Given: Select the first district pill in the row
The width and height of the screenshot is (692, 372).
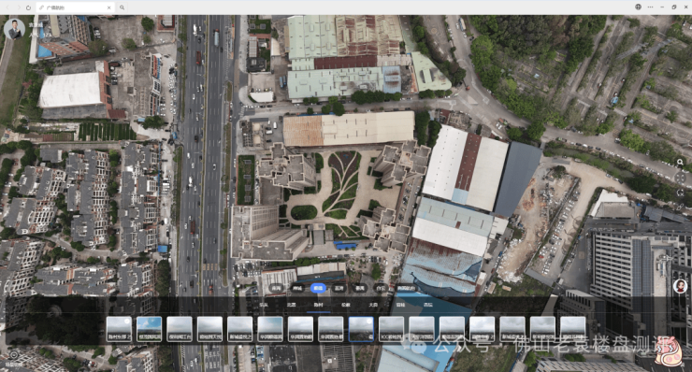Looking at the screenshot, I should point(276,288).
